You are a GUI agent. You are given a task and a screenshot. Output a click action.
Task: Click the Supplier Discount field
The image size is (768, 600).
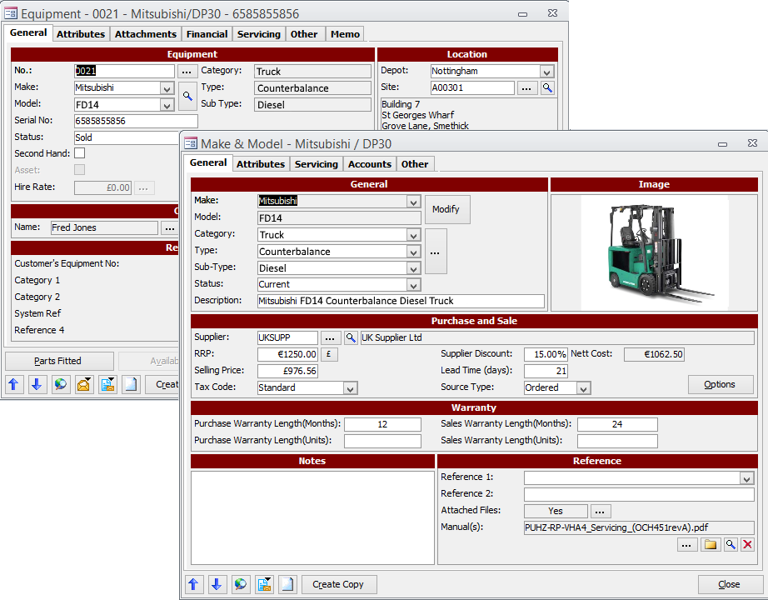546,354
